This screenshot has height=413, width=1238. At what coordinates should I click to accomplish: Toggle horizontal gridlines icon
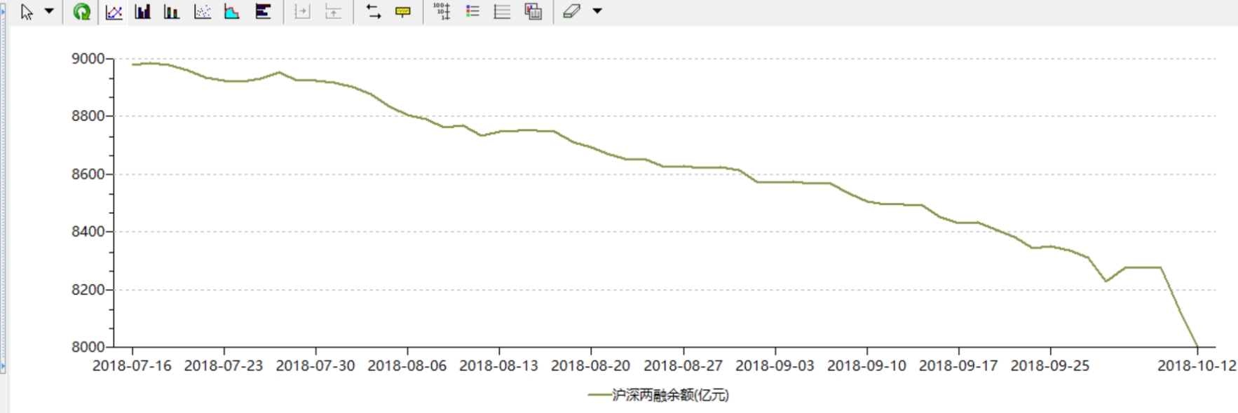coord(502,12)
